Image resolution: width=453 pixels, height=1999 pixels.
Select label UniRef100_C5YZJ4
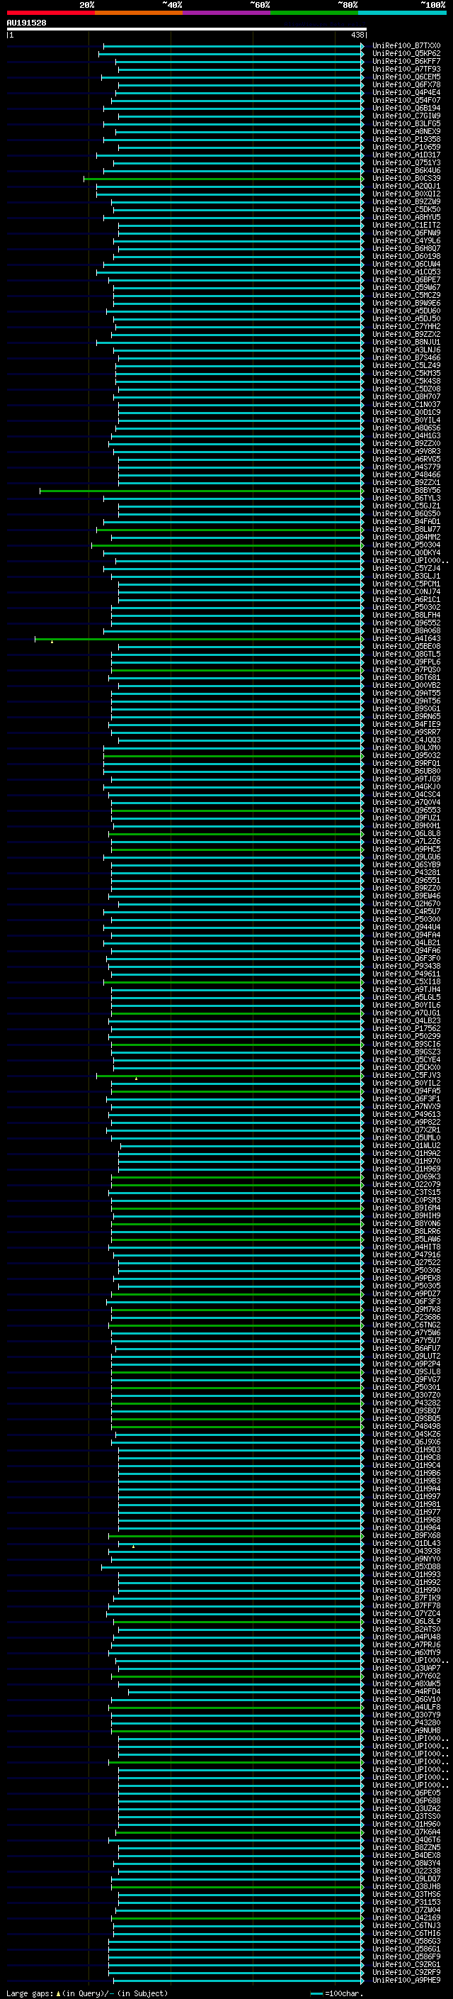click(406, 568)
